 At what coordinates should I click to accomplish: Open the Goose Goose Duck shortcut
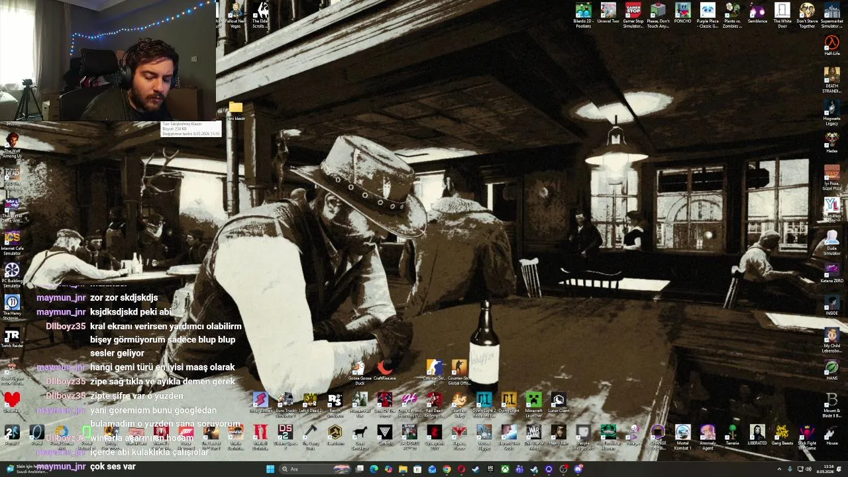coord(360,373)
